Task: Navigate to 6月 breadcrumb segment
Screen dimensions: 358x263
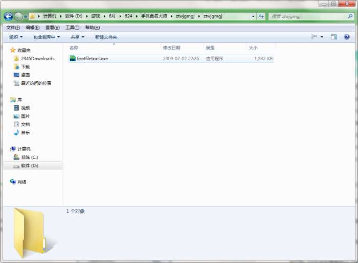Action: point(112,16)
